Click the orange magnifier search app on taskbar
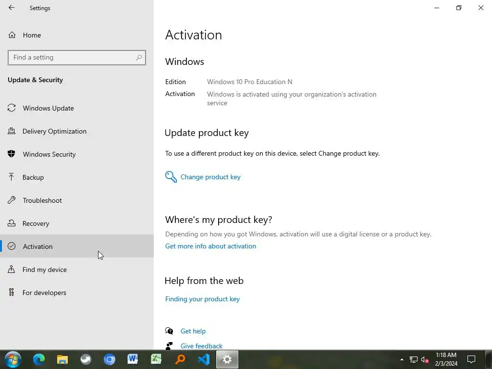 click(x=180, y=359)
